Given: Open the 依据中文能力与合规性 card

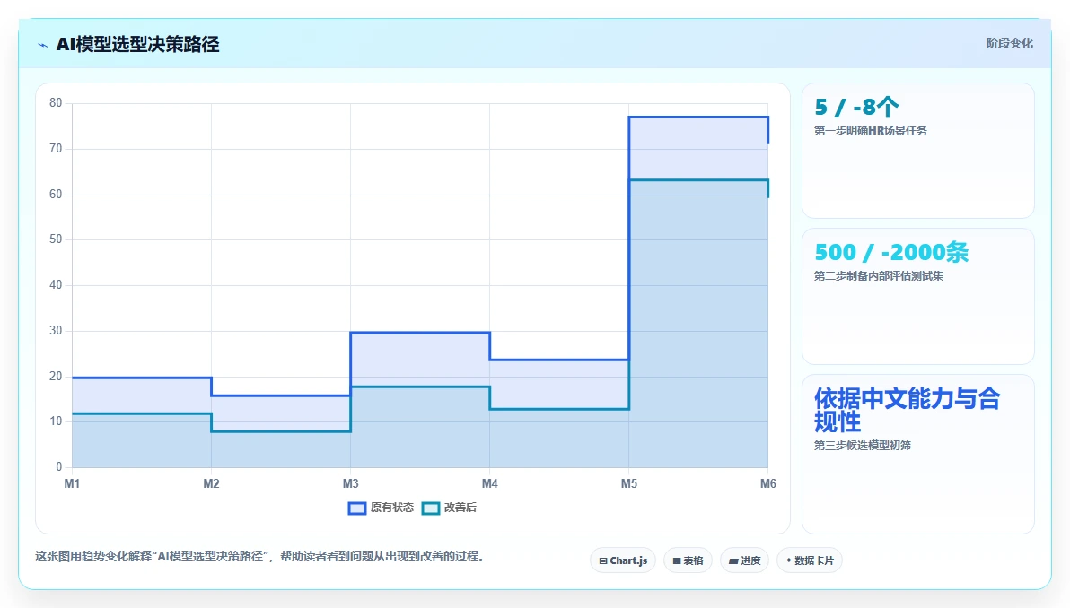Looking at the screenshot, I should coord(917,454).
